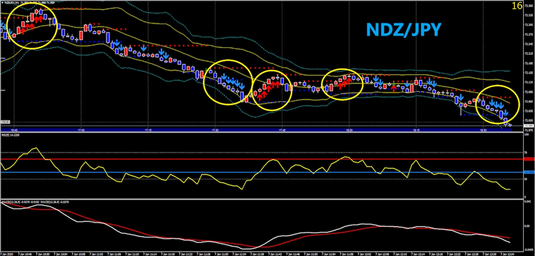Open the chart menu triangle beside NZDJPY,M1
This screenshot has width=535, height=256.
pyautogui.click(x=2, y=3)
